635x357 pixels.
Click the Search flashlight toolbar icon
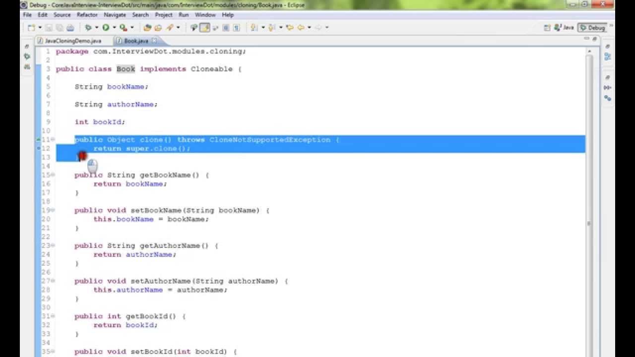coord(170,28)
